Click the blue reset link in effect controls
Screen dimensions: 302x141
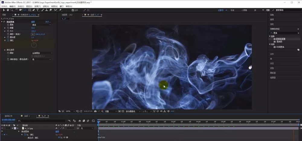pos(33,22)
